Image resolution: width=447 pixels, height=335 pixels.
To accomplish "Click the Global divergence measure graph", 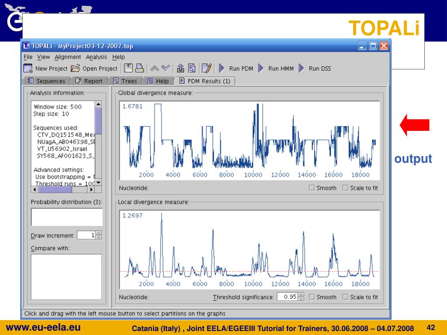I will tap(249, 140).
